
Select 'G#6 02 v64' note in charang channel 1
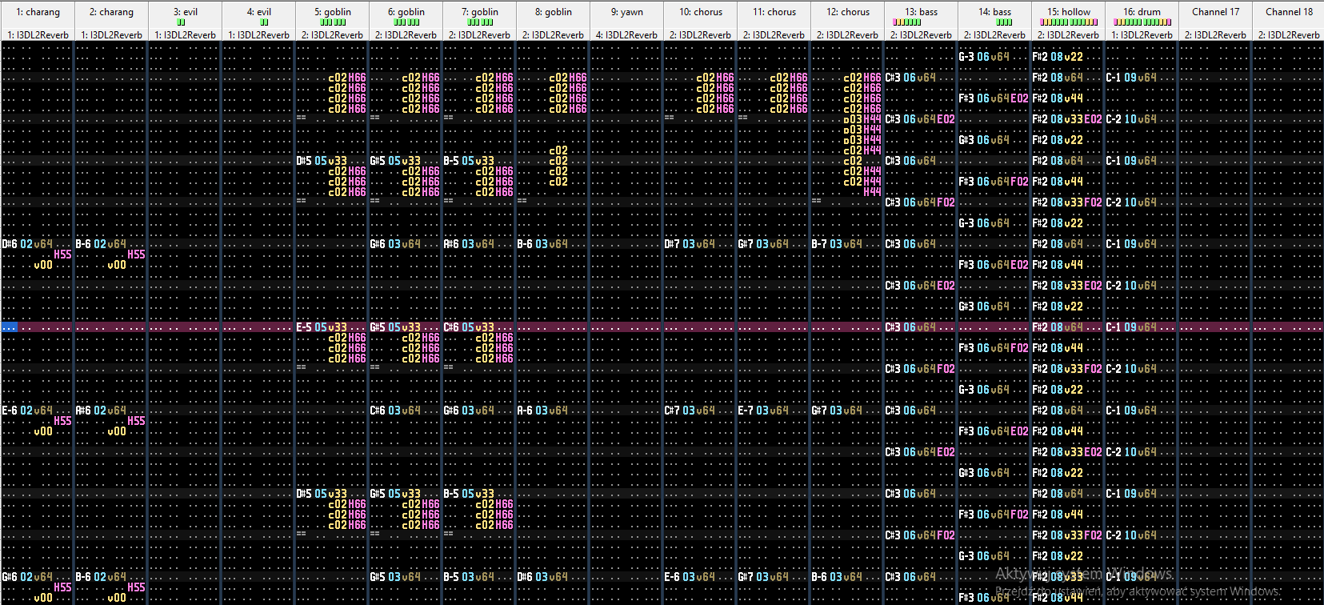coord(27,577)
